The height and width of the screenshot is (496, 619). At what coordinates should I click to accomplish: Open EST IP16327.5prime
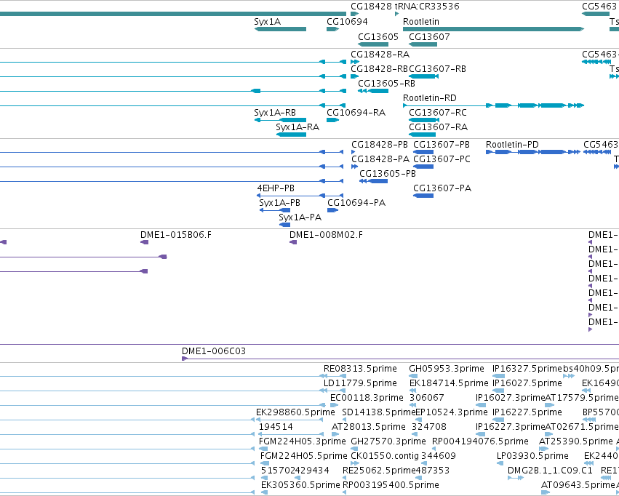pyautogui.click(x=527, y=369)
